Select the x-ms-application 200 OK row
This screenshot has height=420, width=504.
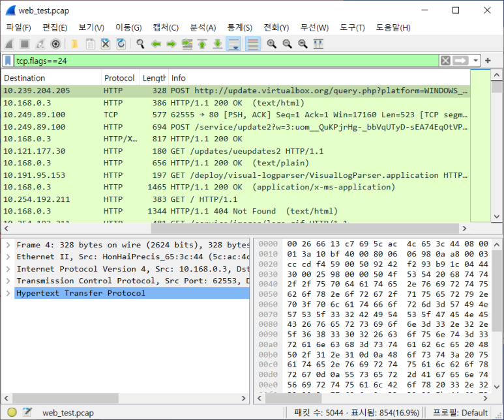pos(235,187)
